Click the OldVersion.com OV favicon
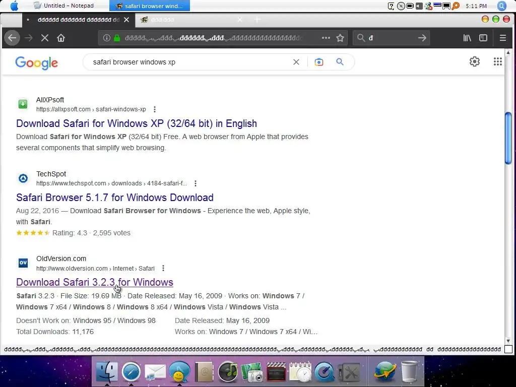 23,263
